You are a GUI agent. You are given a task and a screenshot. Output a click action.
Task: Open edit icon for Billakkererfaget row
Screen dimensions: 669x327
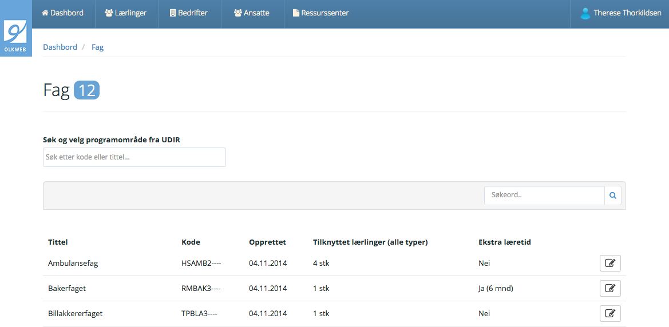(x=610, y=313)
